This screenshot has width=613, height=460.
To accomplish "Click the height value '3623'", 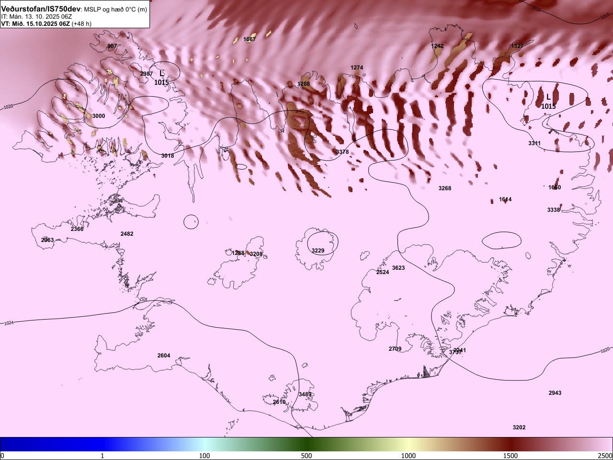I will point(398,268).
